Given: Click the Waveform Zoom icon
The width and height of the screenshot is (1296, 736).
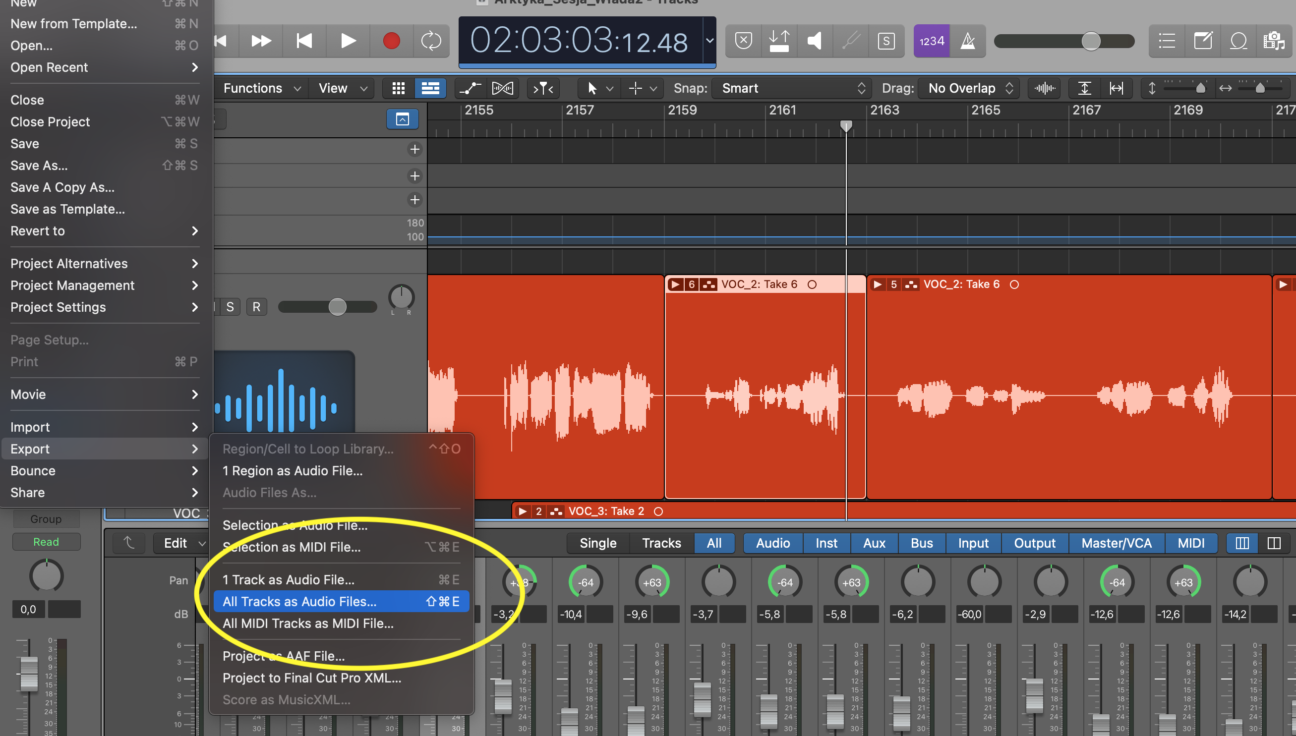Looking at the screenshot, I should point(1045,88).
